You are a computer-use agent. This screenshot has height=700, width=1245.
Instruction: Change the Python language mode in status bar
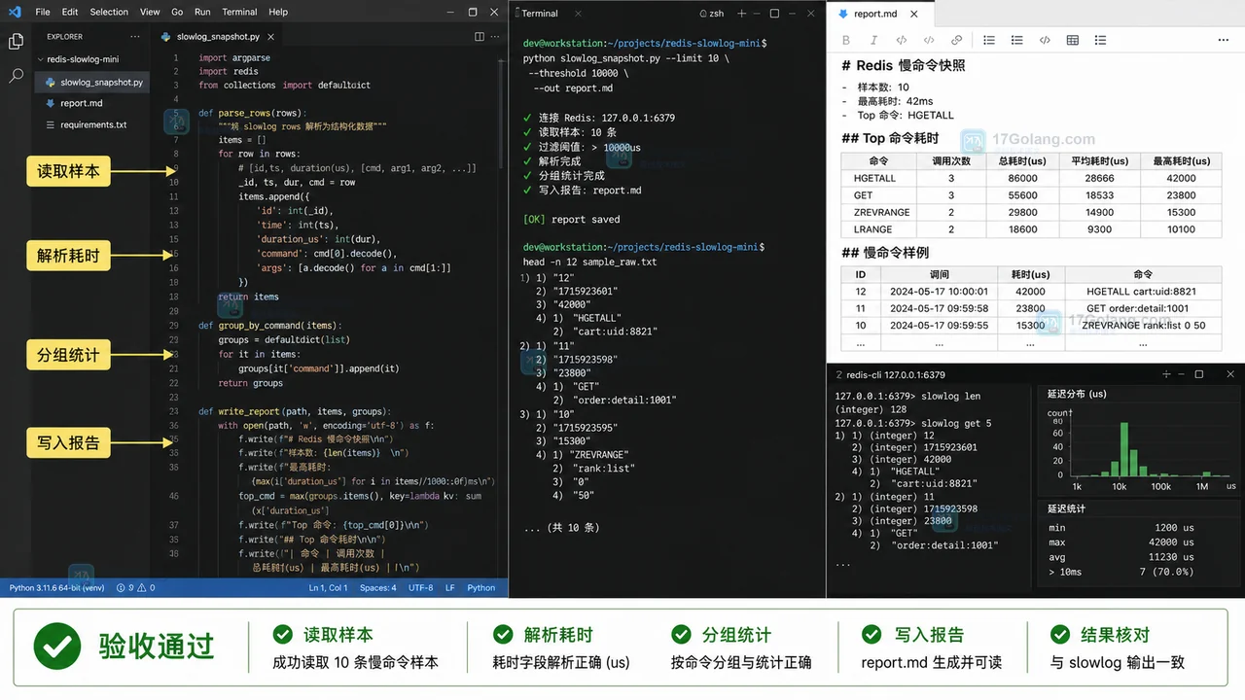(481, 587)
